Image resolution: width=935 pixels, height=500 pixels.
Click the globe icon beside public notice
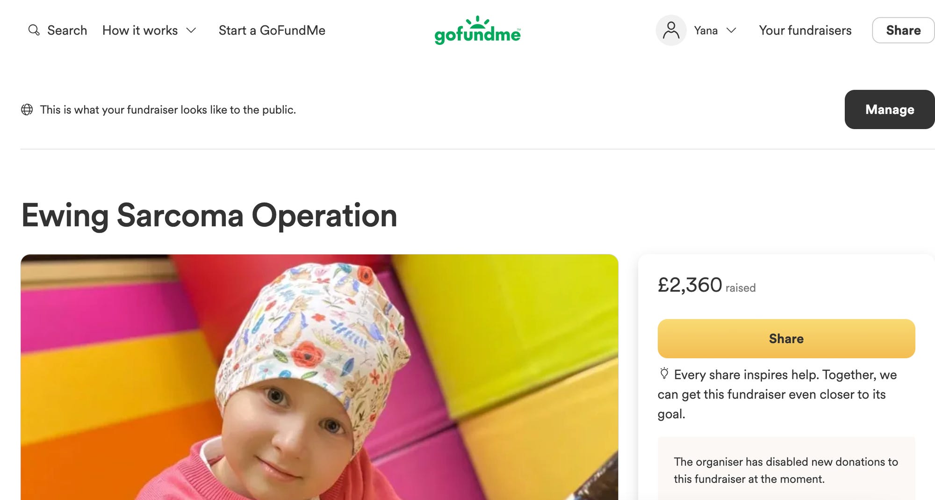pyautogui.click(x=27, y=109)
